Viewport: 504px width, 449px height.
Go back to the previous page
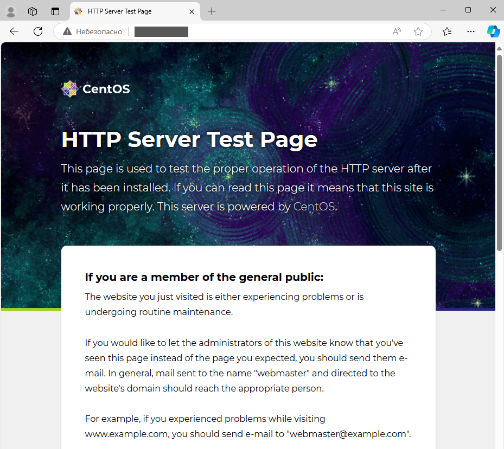point(14,31)
